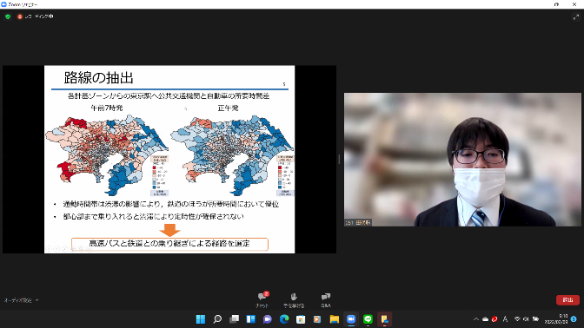Toggle the Raise Hand button
The width and height of the screenshot is (584, 328).
294,299
